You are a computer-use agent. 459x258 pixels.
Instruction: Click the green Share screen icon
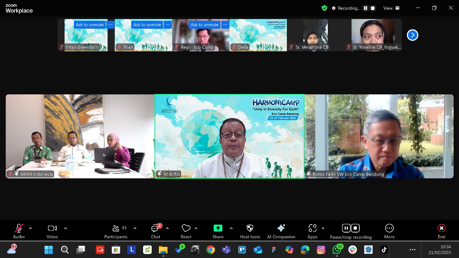[218, 228]
